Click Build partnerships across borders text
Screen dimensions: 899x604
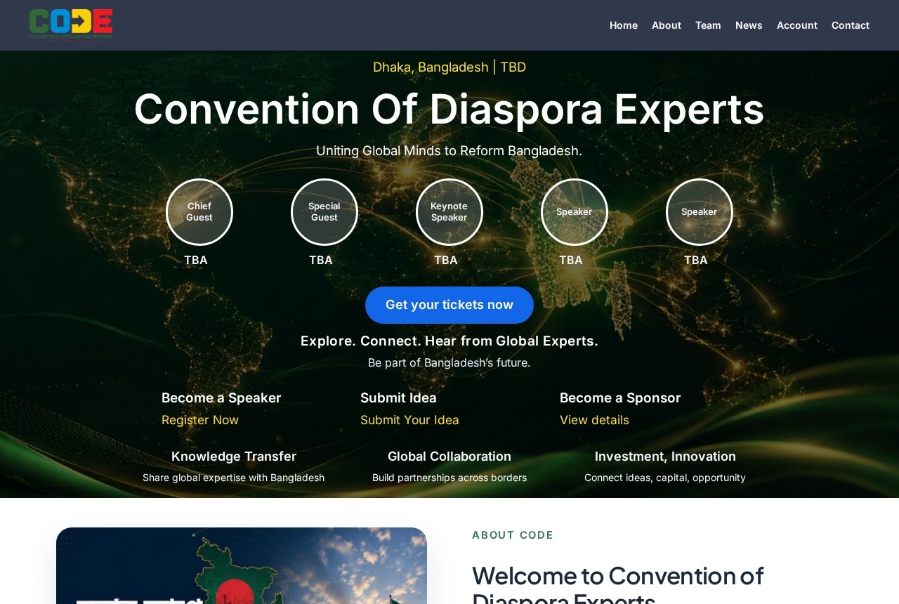[x=449, y=478]
